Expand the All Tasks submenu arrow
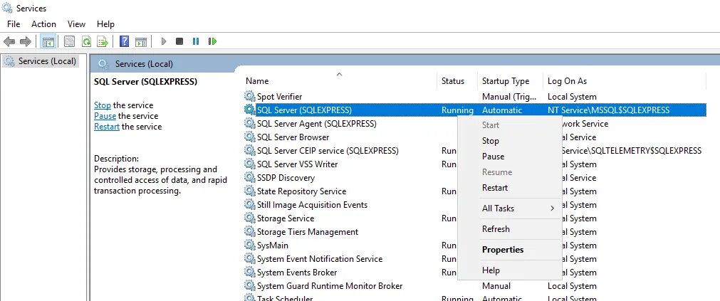This screenshot has width=720, height=301. [552, 208]
